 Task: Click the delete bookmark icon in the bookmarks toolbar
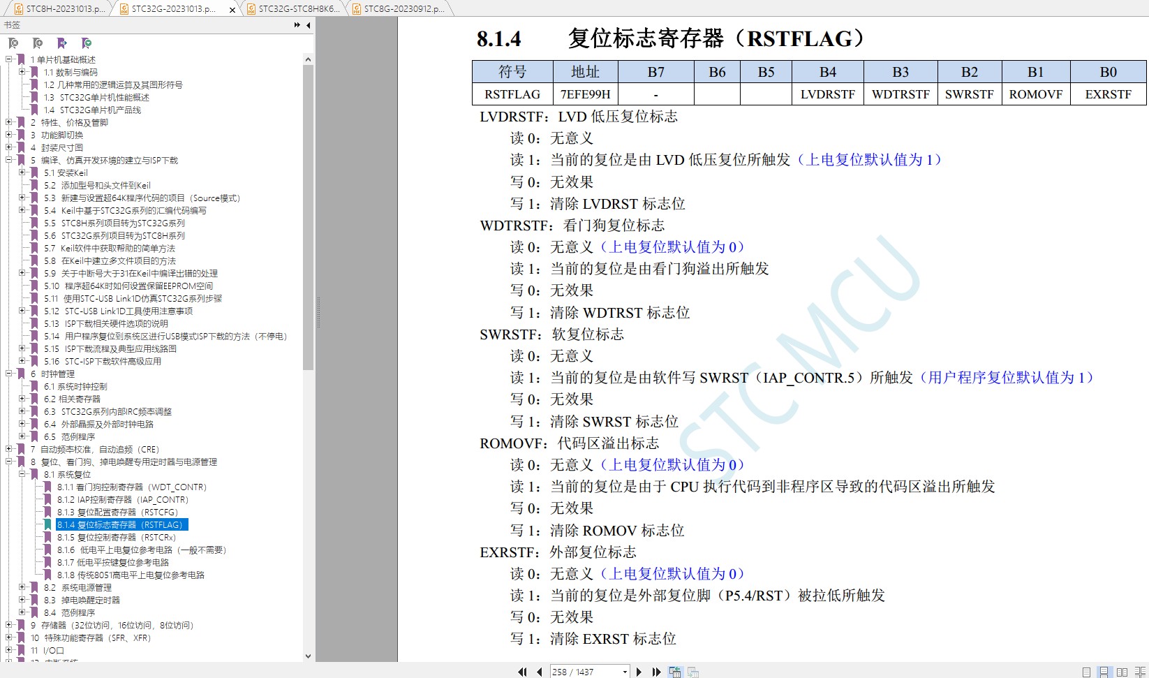13,43
